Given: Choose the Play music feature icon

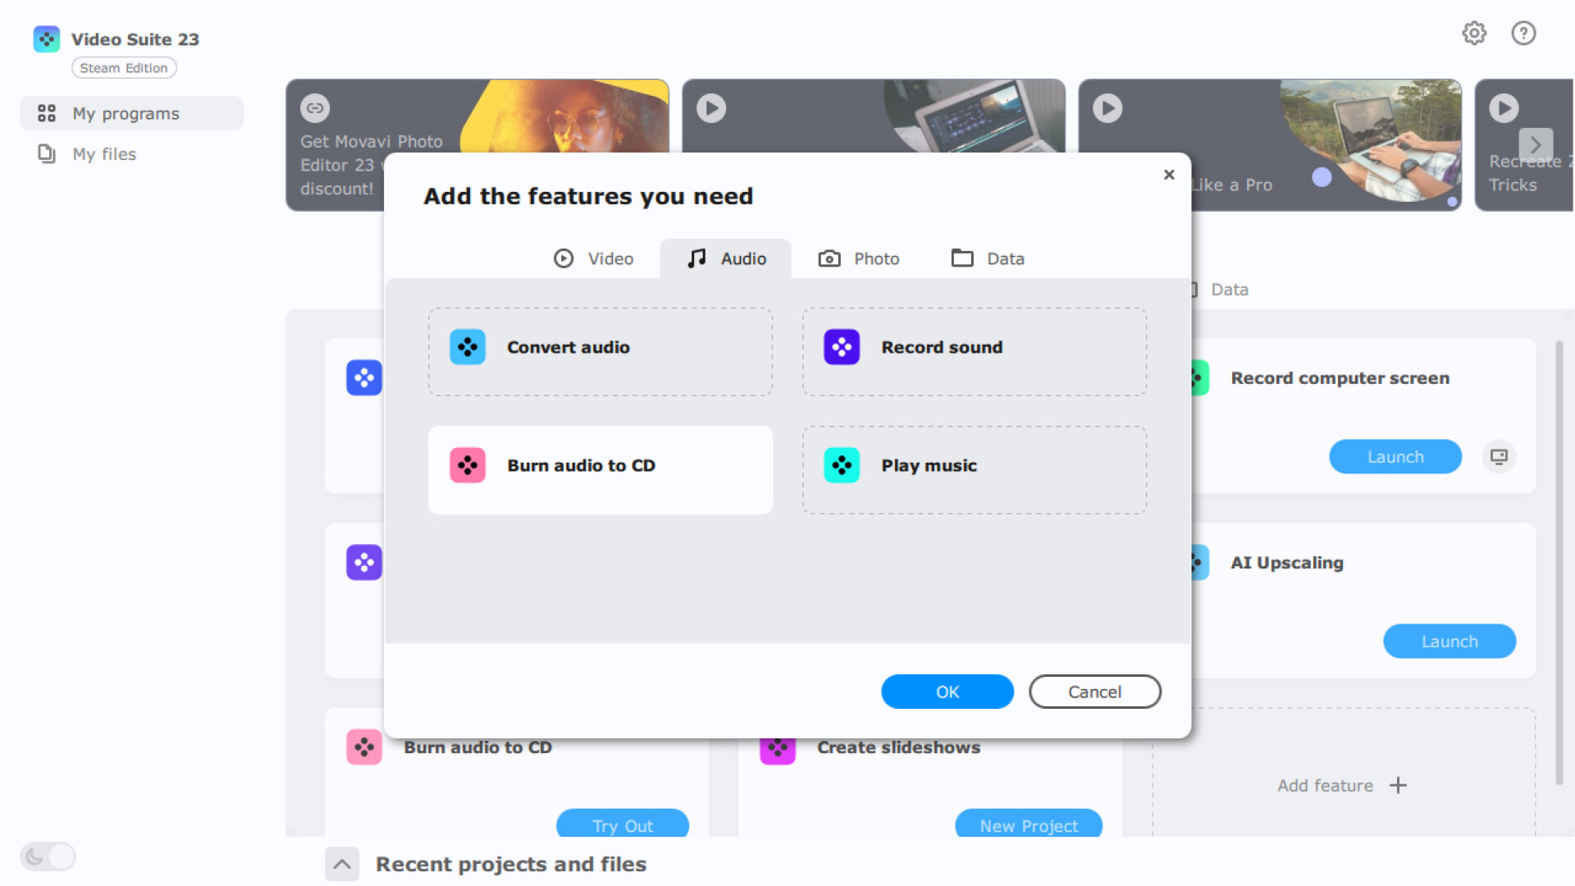Looking at the screenshot, I should [x=842, y=465].
